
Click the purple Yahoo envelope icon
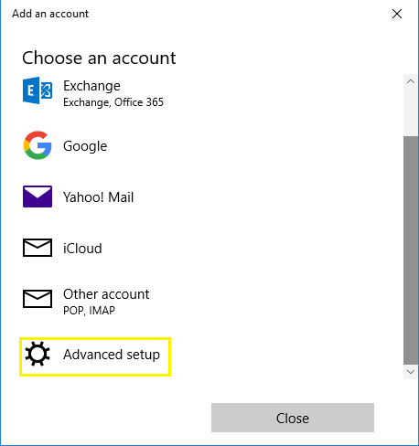pyautogui.click(x=38, y=196)
